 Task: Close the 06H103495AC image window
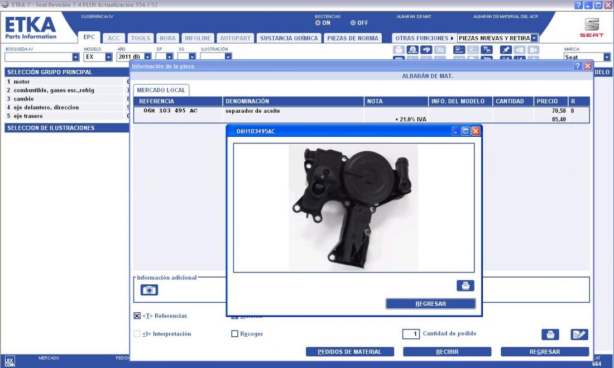[x=476, y=131]
